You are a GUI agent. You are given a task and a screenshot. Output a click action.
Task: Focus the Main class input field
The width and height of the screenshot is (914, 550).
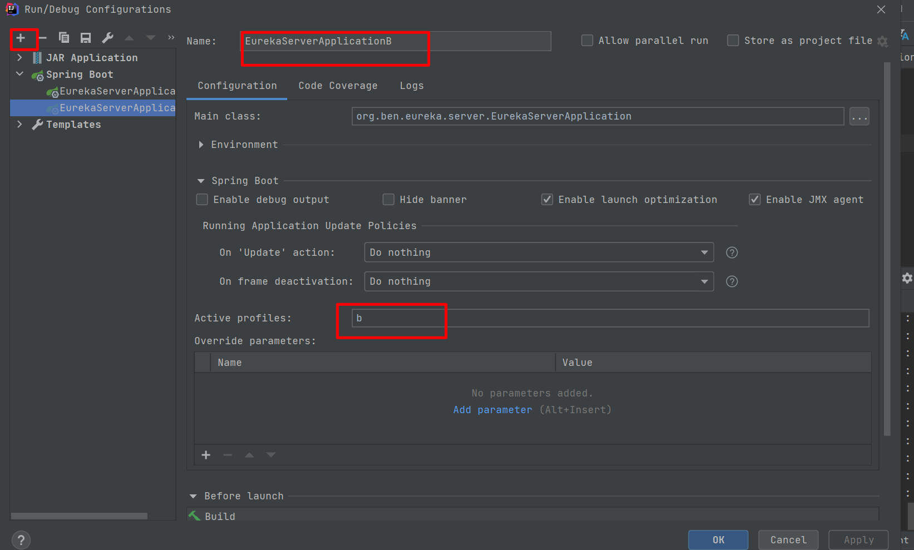(598, 116)
